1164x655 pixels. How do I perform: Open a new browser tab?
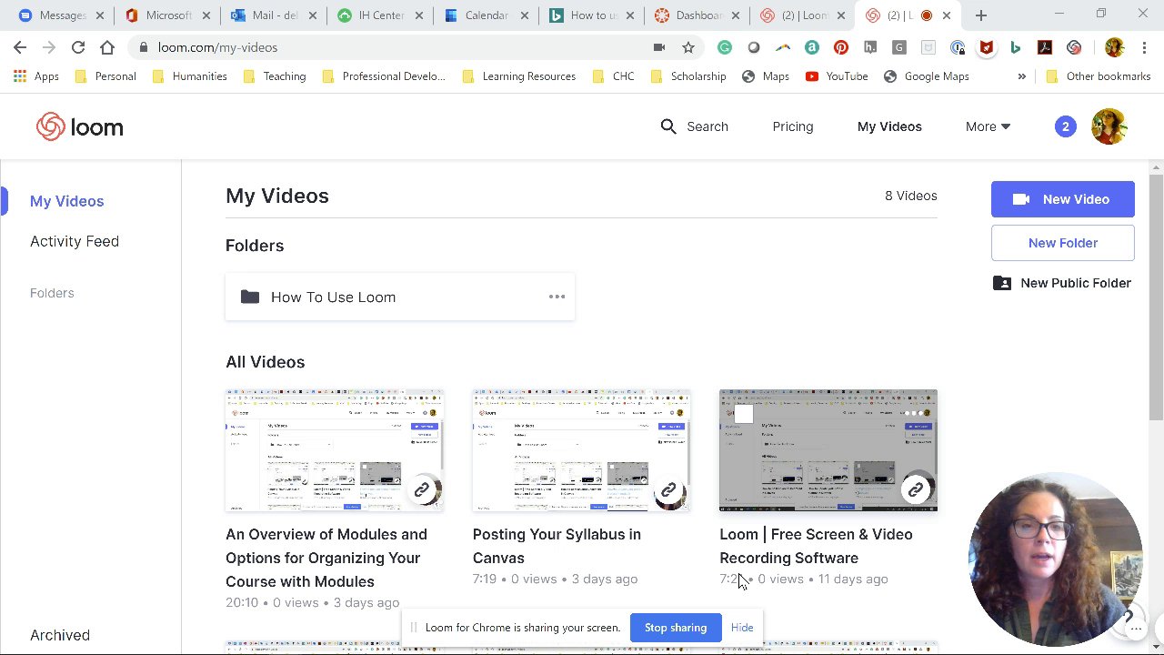[x=980, y=15]
